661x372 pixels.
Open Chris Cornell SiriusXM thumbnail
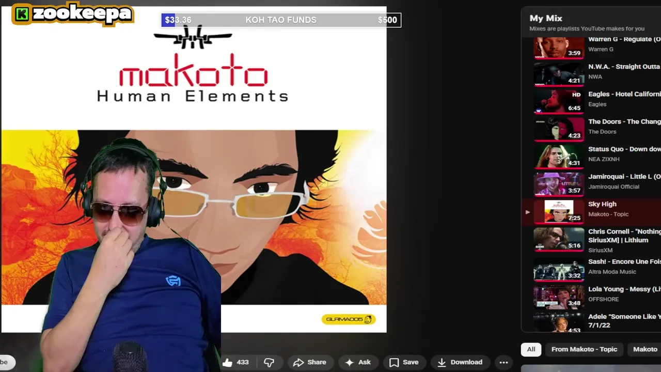pyautogui.click(x=559, y=239)
